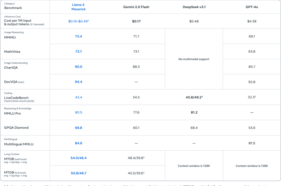Screen dimensions: 281x186
Task: Select the MMMU benchmark label
Action: (x=10, y=37)
